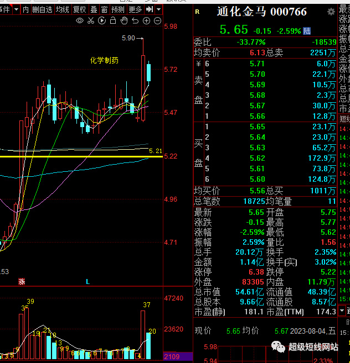350x363 pixels.
Task: Open the 复权 adjustment option
Action: tap(80, 9)
